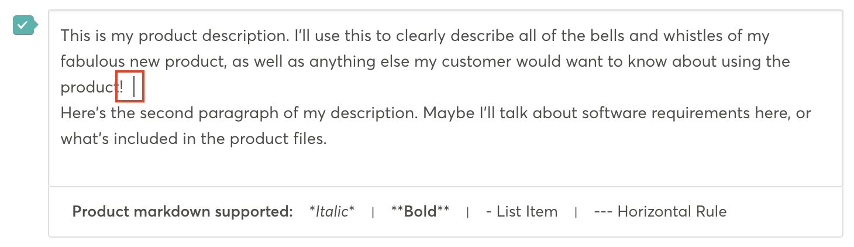Click the separator between Italic and Bold
Screen dimensions: 854x247
point(373,212)
